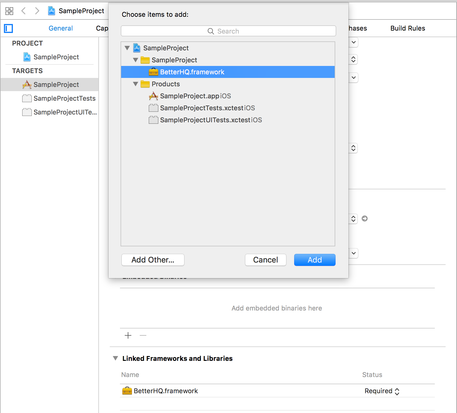457x413 pixels.
Task: Click the SampleProject project icon in dialog tree
Action: point(137,48)
